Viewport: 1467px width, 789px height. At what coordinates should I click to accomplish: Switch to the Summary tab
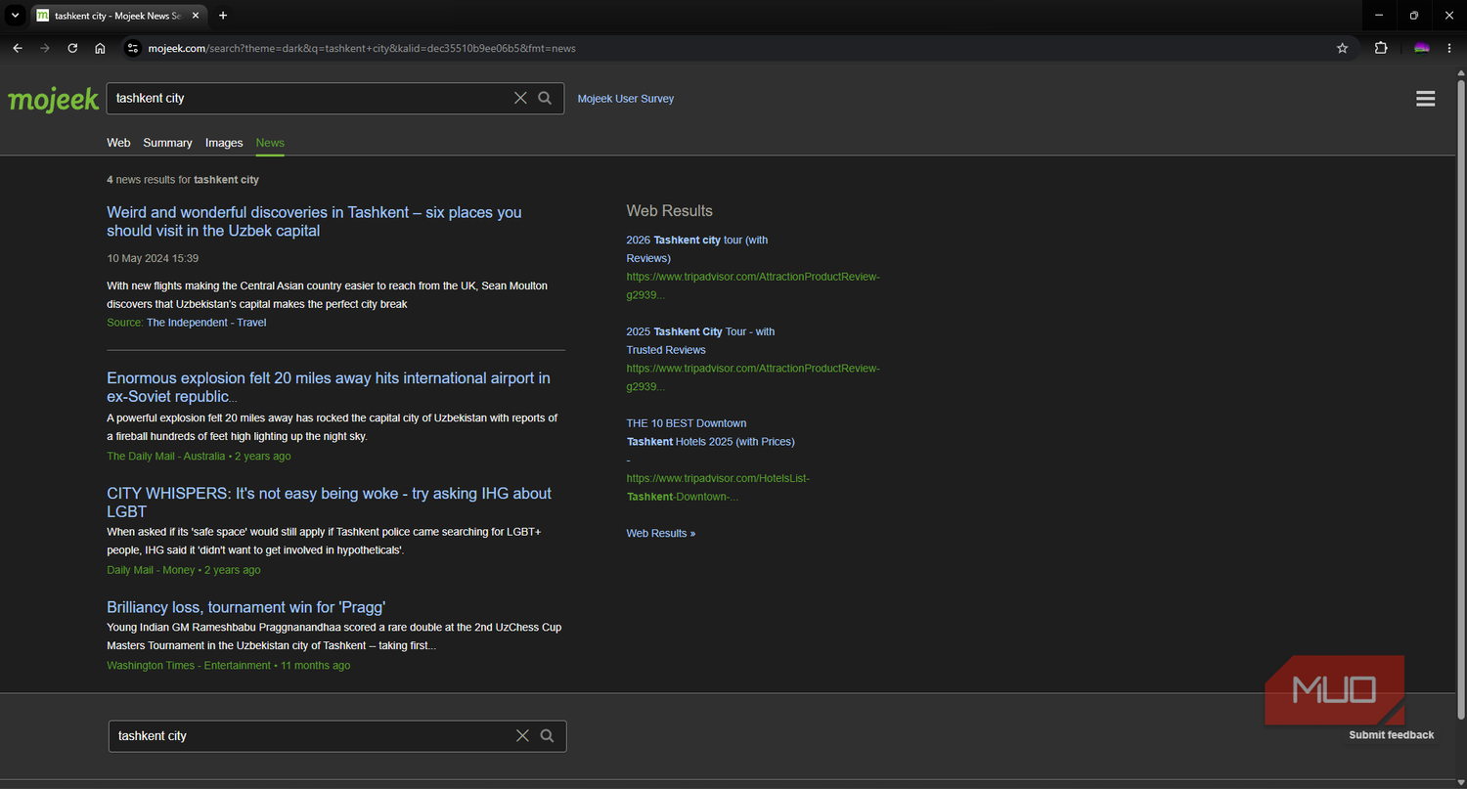tap(167, 143)
